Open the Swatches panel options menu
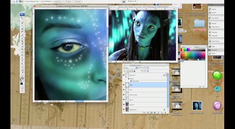 tap(206, 47)
